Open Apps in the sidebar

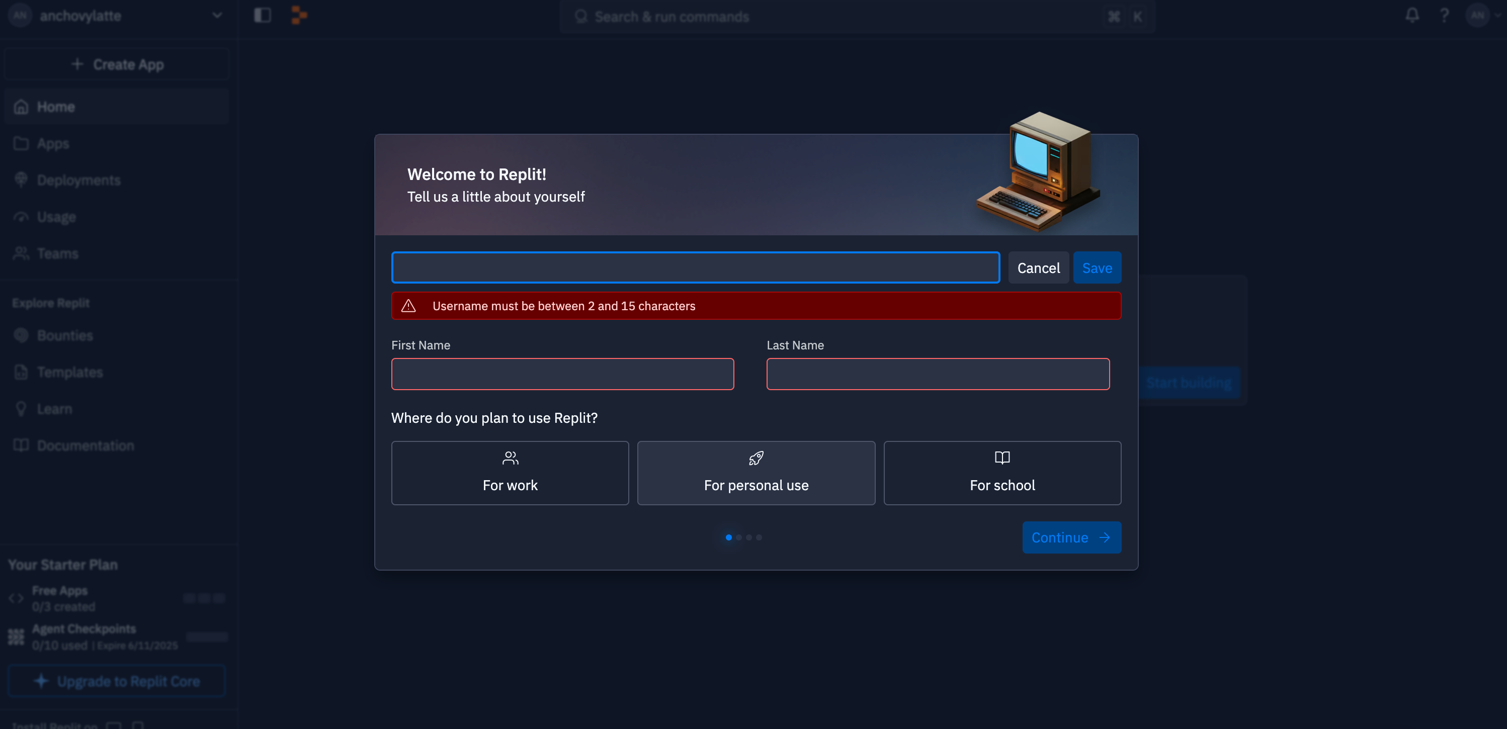tap(116, 143)
